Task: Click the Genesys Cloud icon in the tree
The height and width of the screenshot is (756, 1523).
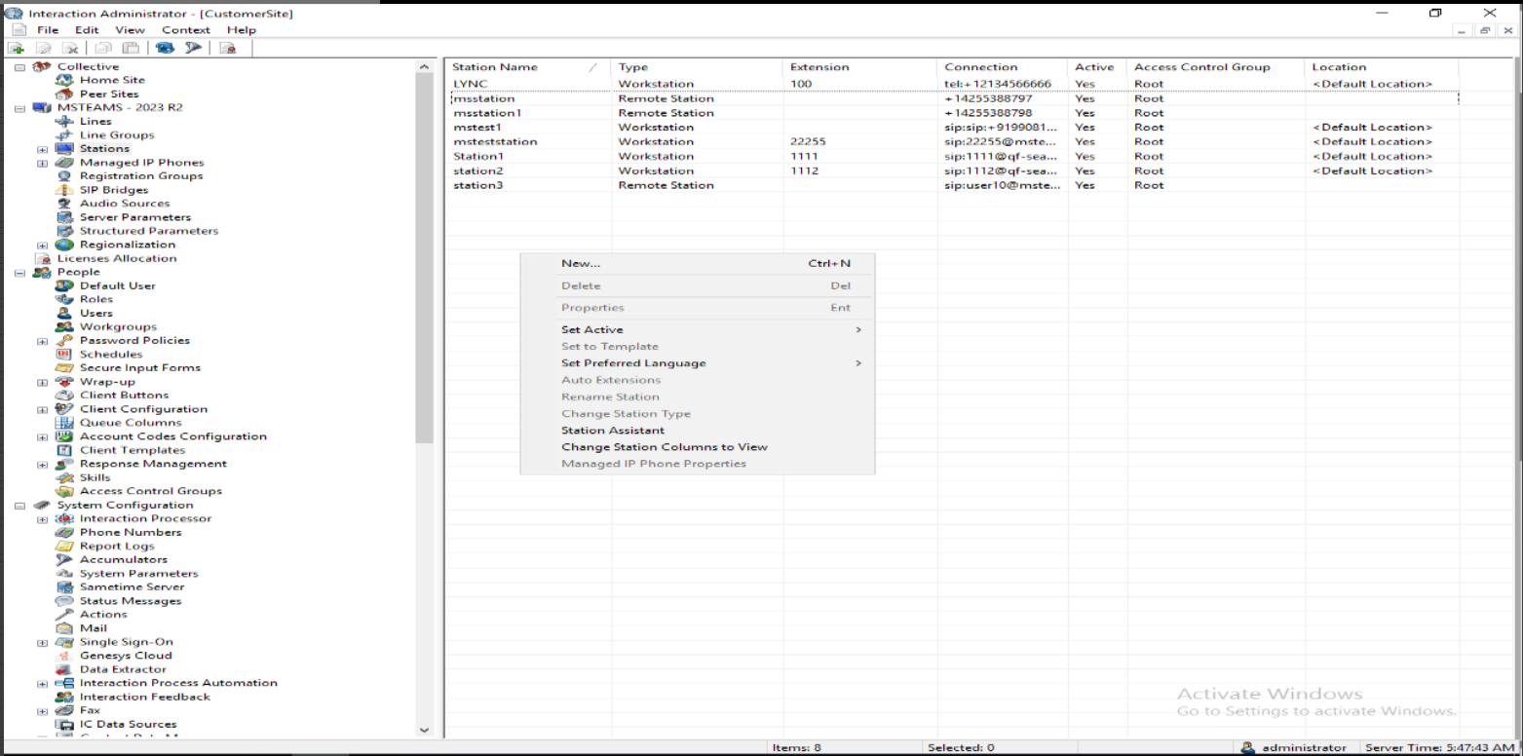Action: tap(65, 656)
